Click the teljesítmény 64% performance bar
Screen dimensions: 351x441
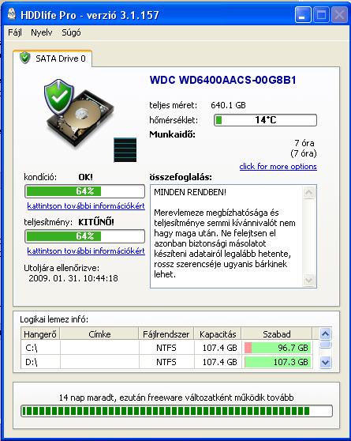click(85, 236)
